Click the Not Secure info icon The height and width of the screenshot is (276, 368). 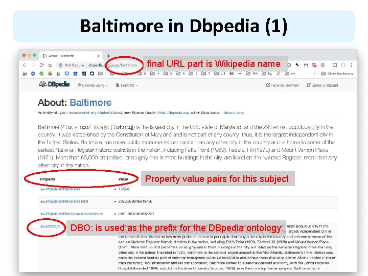coord(60,65)
